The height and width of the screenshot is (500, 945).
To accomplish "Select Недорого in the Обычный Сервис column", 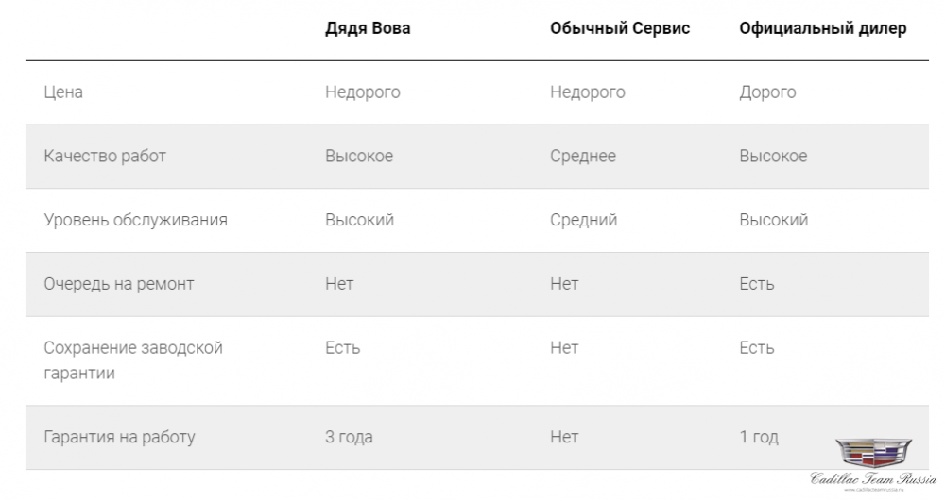I will pyautogui.click(x=588, y=92).
